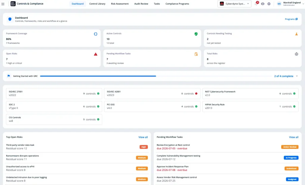Click the High badge on vendor data leak
Viewport: 305px width, 185px height.
[x=144, y=147]
